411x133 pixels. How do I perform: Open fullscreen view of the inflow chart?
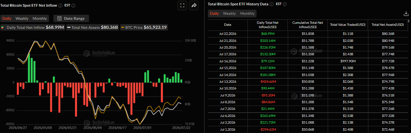point(182,5)
